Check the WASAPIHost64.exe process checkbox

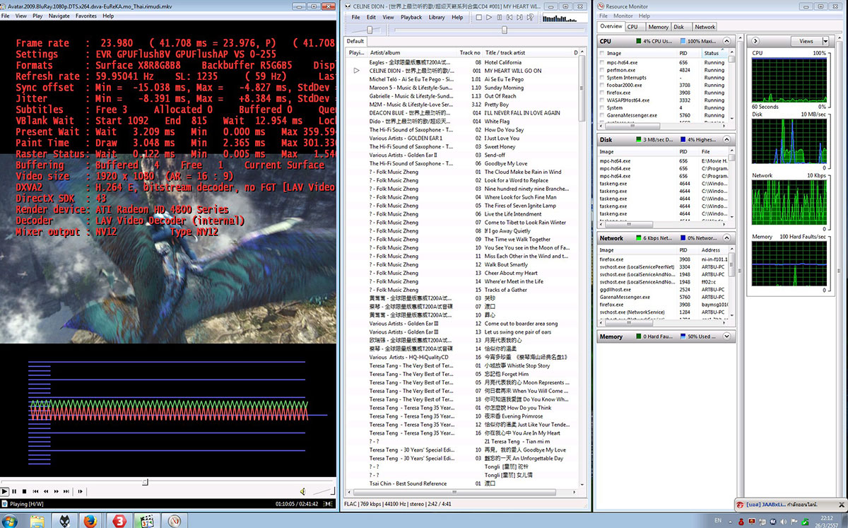click(x=602, y=100)
